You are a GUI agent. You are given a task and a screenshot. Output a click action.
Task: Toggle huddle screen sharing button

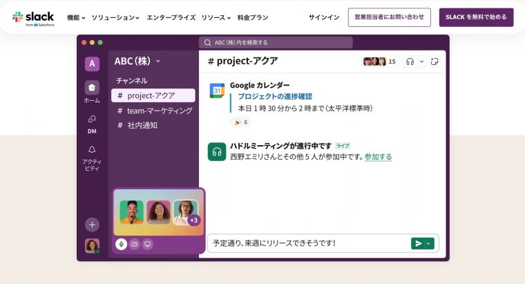(148, 244)
